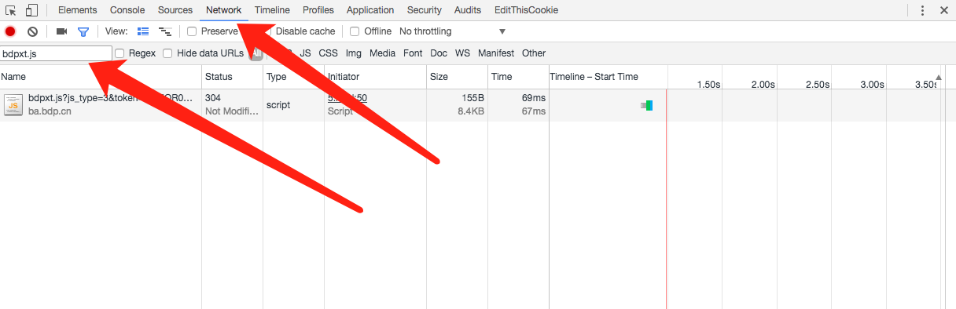Focus the bdpxt.js filter input field
Viewport: 956px width, 309px height.
(x=56, y=53)
